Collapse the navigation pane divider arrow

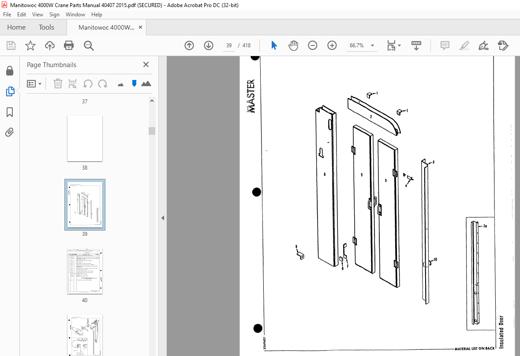[x=162, y=218]
